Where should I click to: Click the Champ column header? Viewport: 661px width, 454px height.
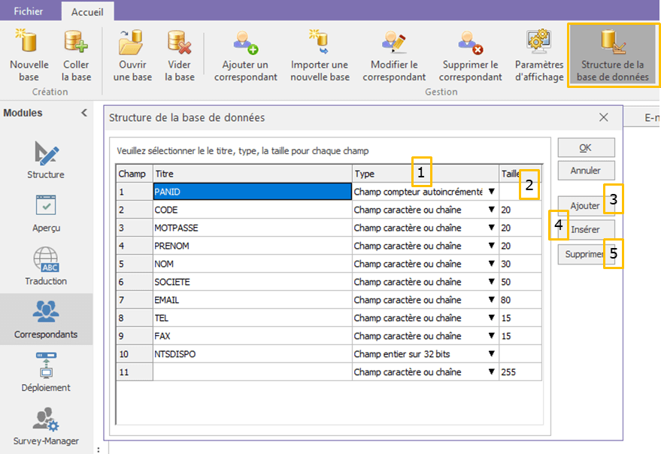coord(135,174)
